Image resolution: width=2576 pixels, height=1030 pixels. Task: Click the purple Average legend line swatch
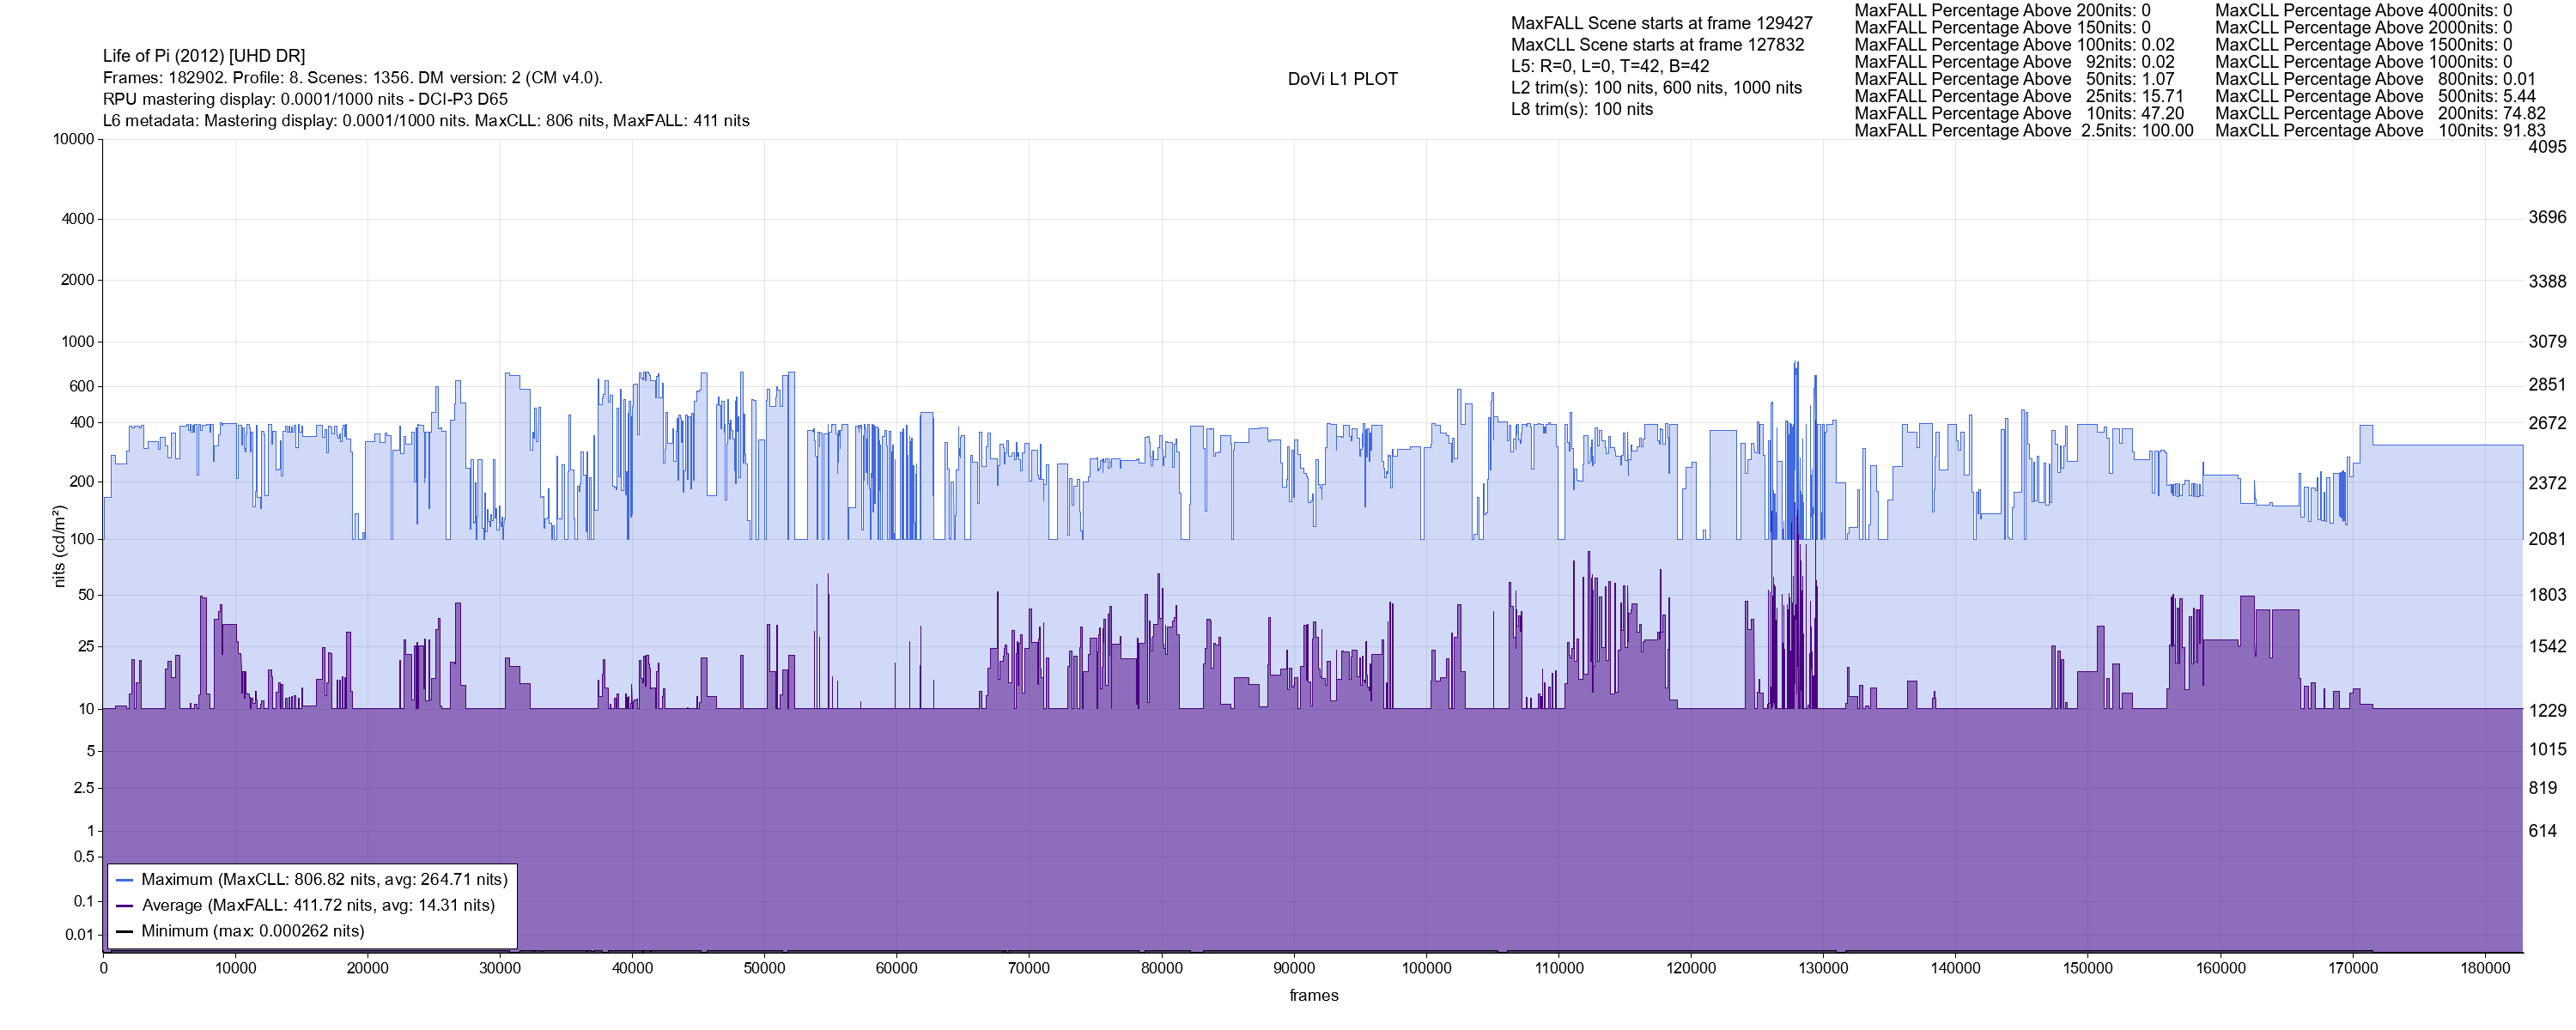pos(125,906)
